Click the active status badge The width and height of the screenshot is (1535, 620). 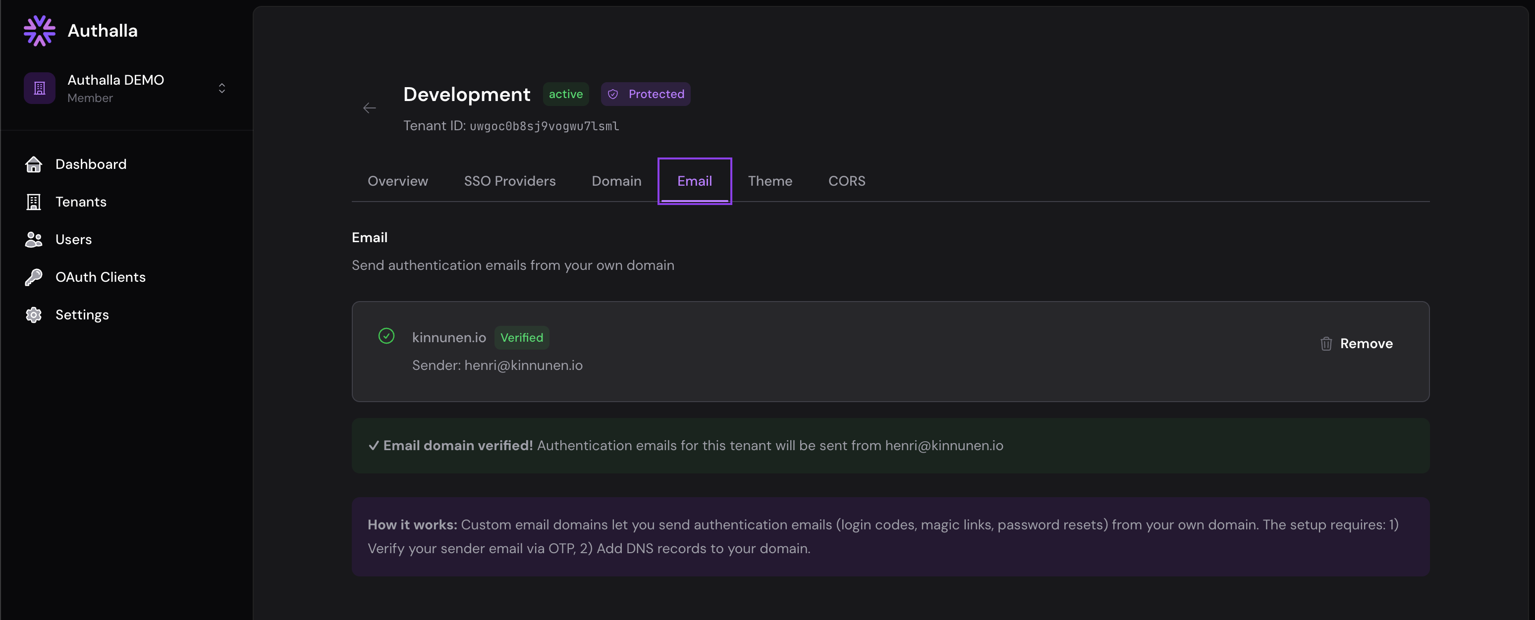pyautogui.click(x=565, y=94)
